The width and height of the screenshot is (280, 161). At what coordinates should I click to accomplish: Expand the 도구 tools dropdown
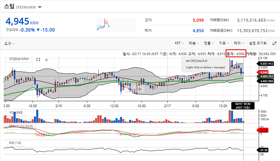point(9,43)
